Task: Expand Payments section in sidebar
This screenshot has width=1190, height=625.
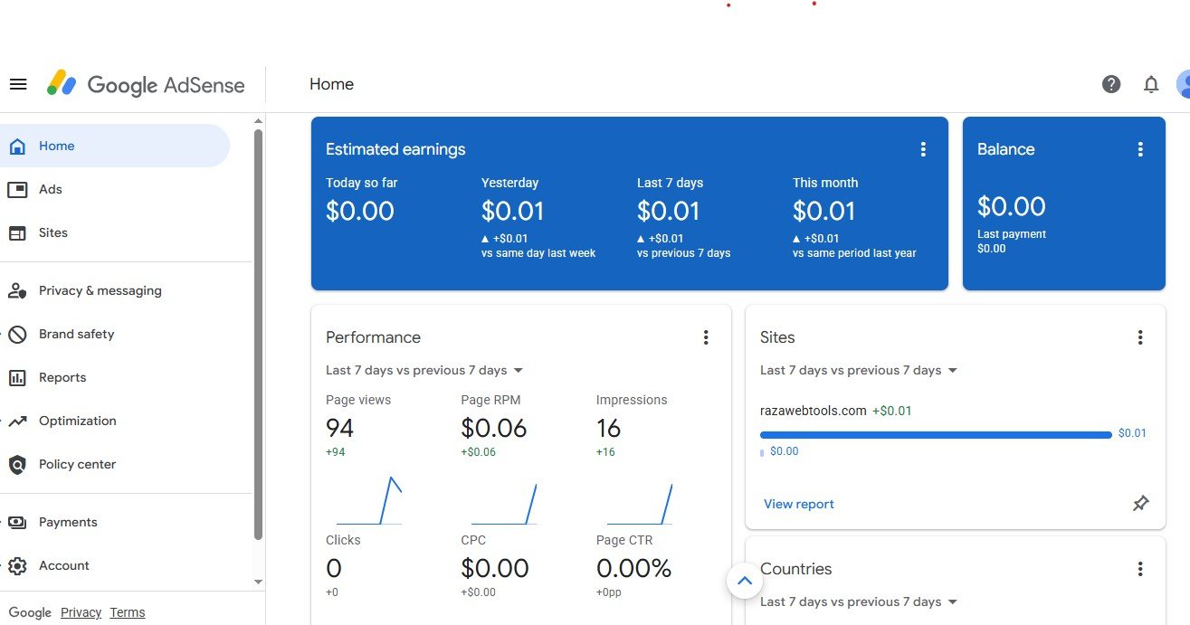Action: pyautogui.click(x=68, y=522)
